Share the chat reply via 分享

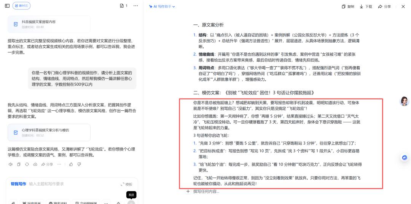point(47,164)
